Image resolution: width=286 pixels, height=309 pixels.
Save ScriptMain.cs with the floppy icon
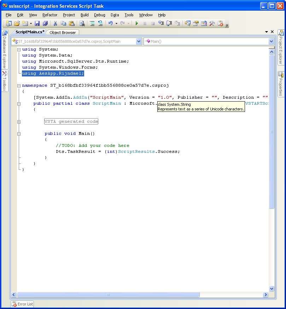pos(37,23)
